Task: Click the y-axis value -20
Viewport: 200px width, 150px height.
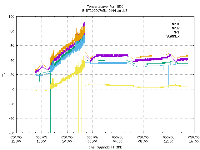Action: point(11,104)
